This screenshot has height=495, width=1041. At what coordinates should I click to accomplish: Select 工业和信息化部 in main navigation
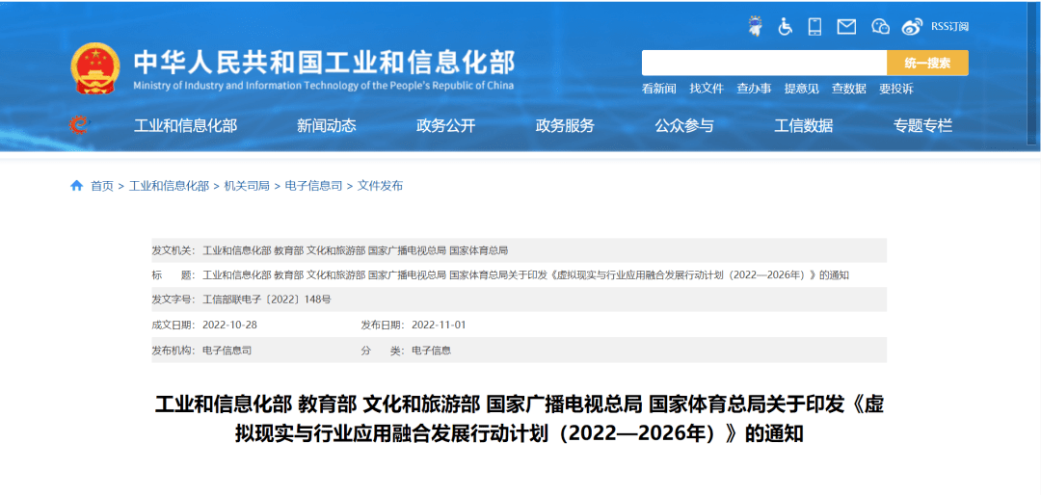click(x=185, y=125)
